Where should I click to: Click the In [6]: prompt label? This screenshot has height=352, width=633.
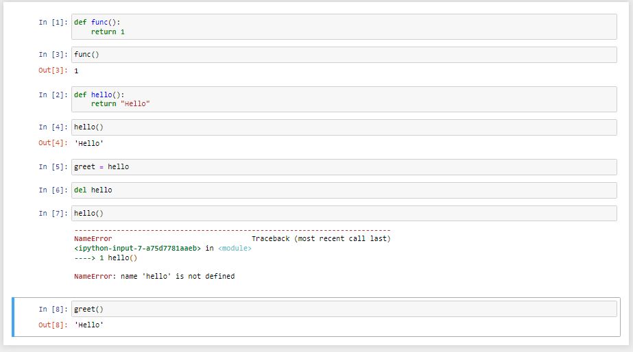[x=53, y=190]
